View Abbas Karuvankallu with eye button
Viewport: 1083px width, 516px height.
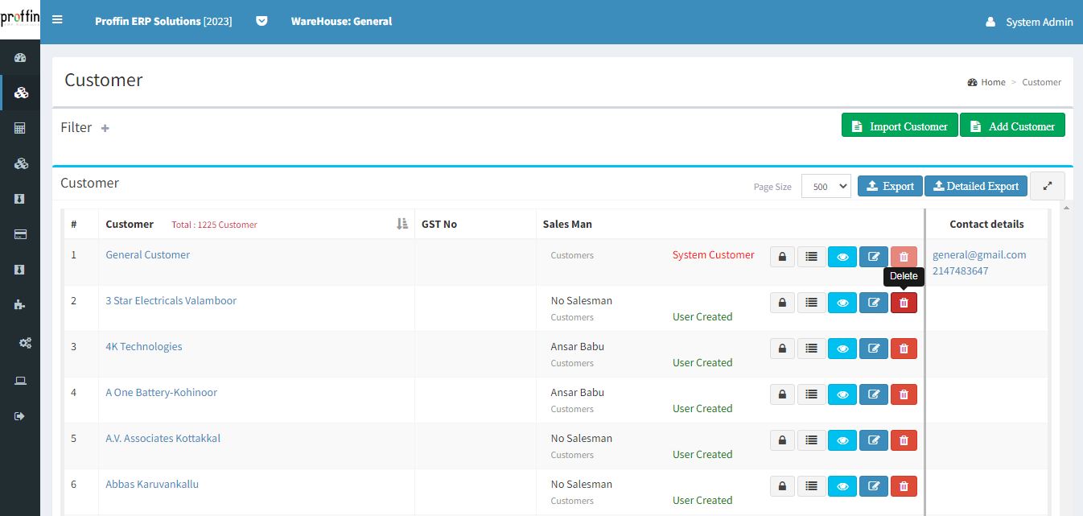[x=842, y=486]
